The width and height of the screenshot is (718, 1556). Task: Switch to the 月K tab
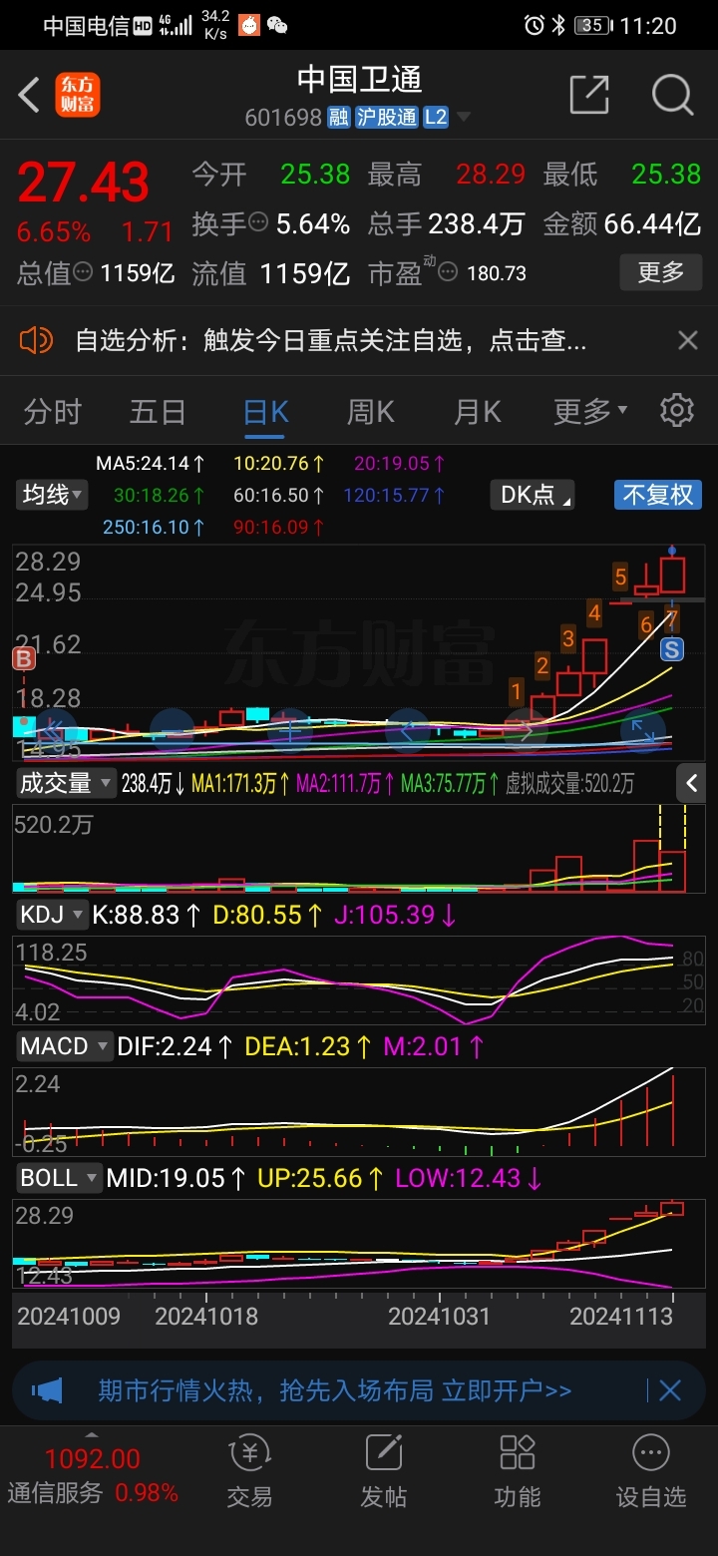[477, 411]
